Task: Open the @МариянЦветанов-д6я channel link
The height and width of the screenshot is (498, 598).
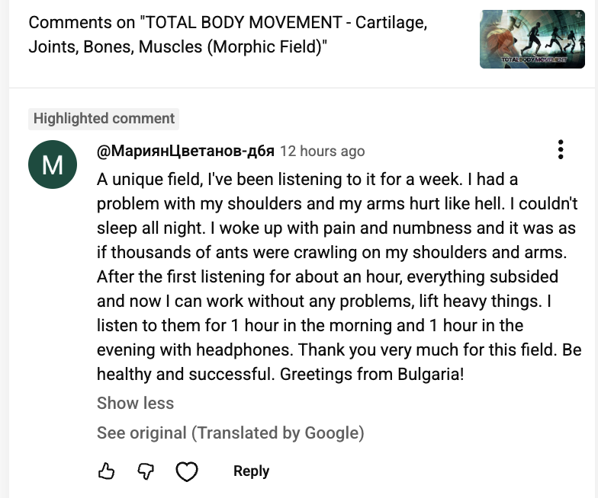Action: [x=185, y=151]
